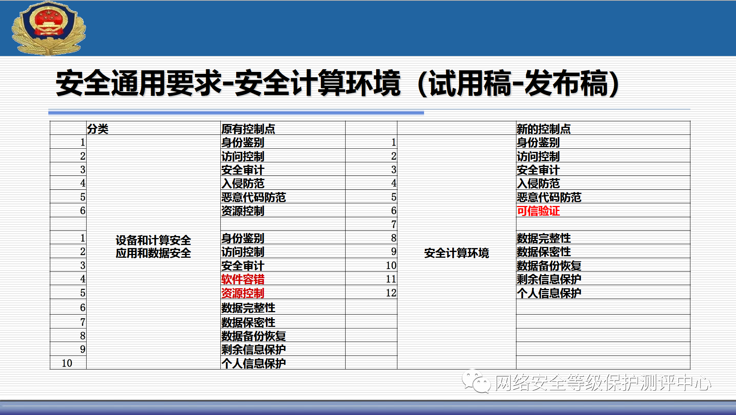Select 数据完整性 under 新的控制点

pos(543,238)
